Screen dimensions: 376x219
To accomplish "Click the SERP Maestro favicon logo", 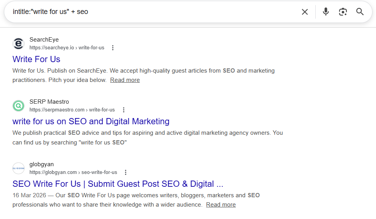I will click(18, 106).
